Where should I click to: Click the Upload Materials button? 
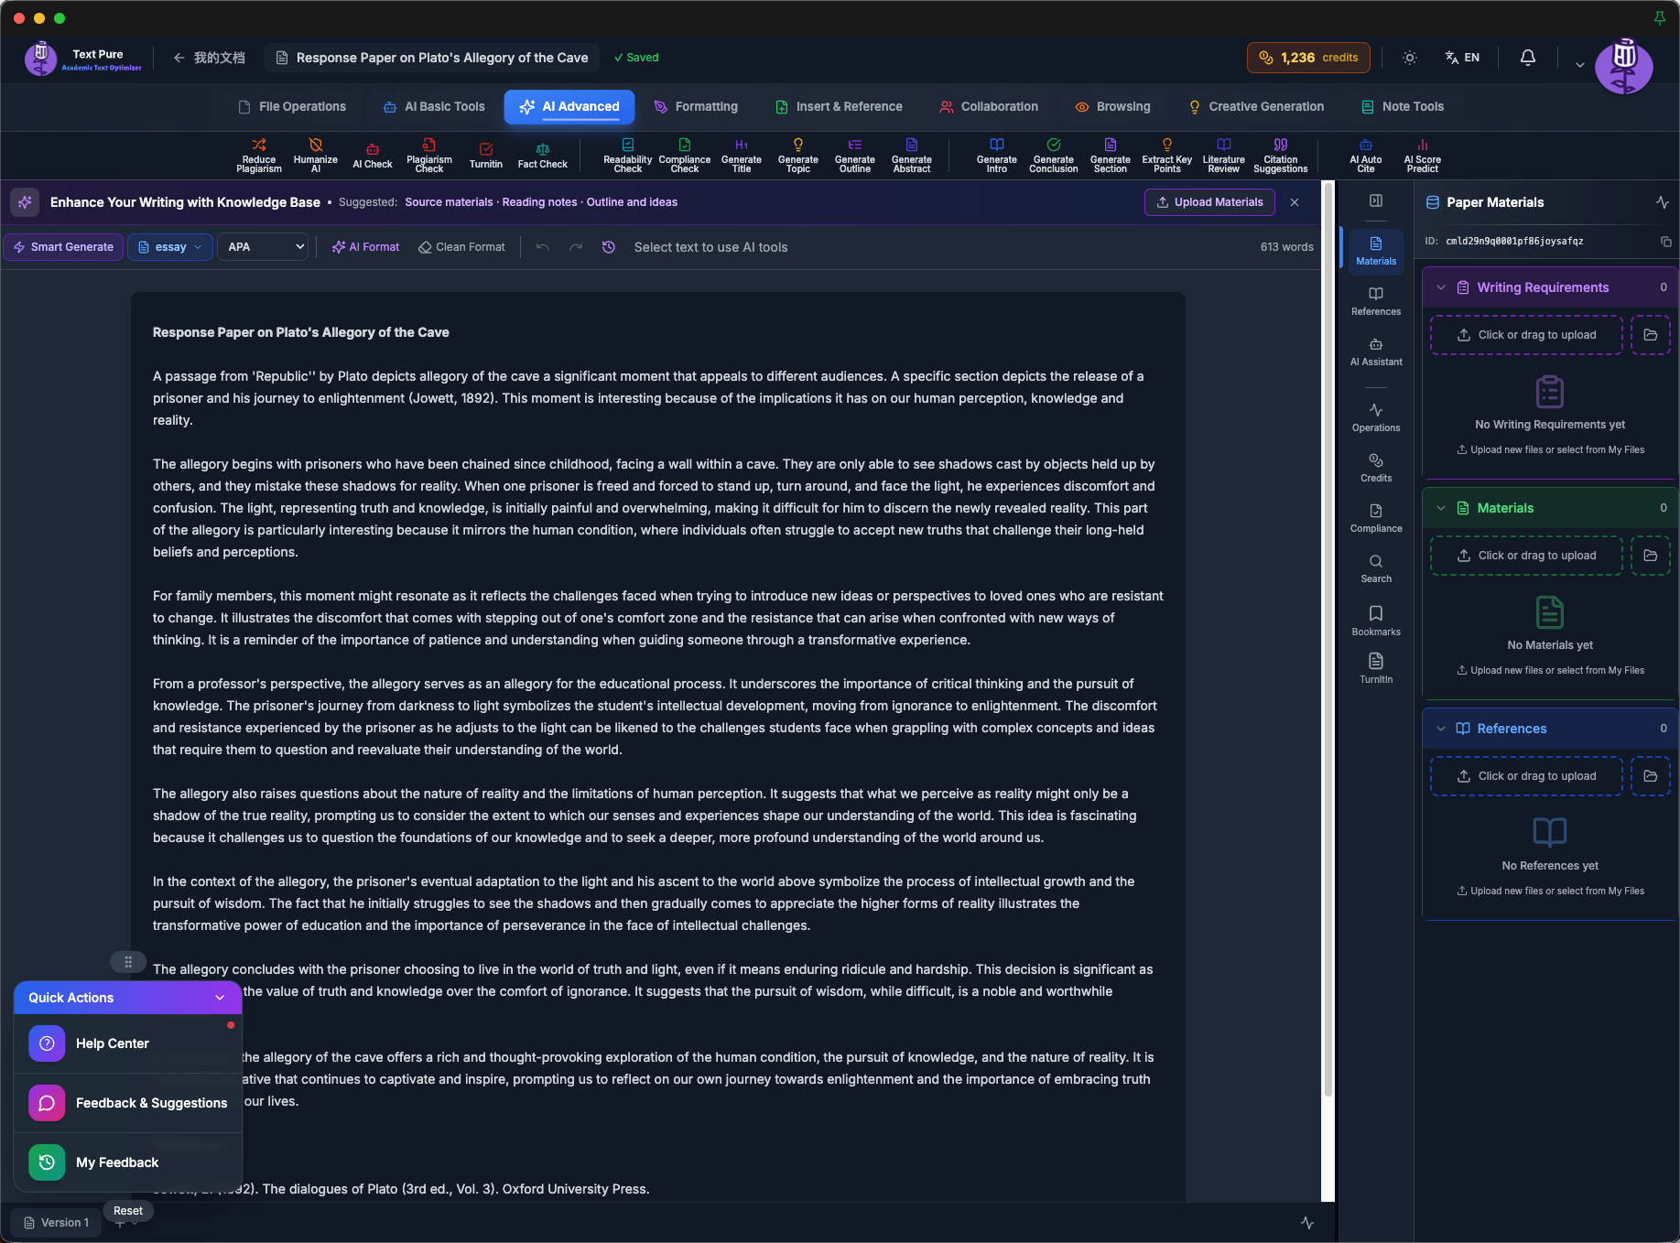coord(1209,201)
